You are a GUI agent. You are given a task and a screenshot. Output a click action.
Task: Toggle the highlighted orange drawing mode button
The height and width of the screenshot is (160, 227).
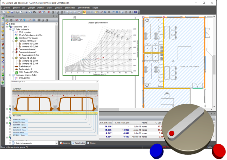[x=84, y=12]
